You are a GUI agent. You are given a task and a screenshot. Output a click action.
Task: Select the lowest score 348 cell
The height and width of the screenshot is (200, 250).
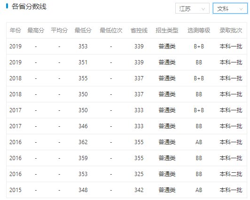[x=83, y=190]
